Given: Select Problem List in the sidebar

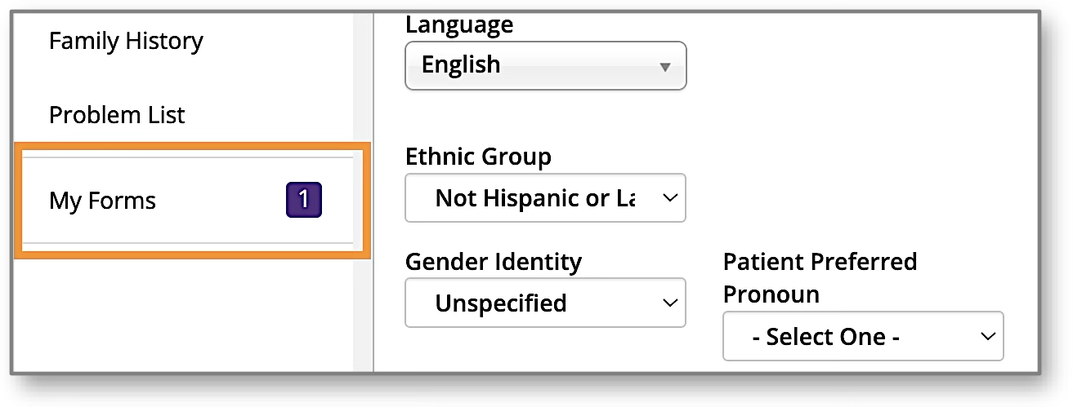Looking at the screenshot, I should tap(117, 115).
